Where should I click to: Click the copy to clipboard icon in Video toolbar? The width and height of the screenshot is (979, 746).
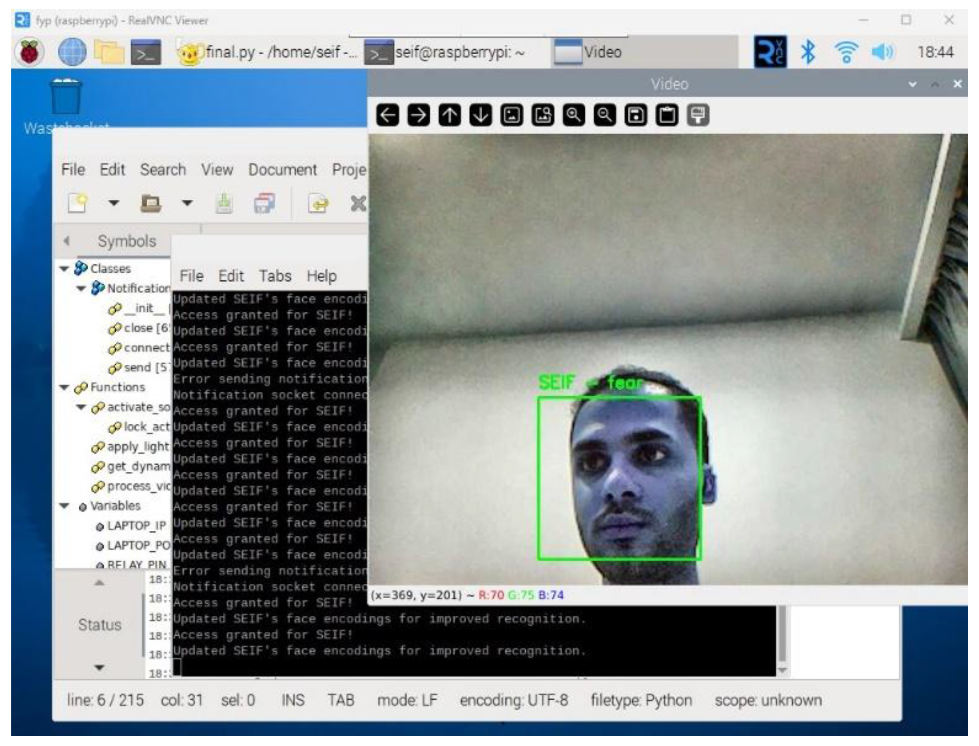coord(667,116)
